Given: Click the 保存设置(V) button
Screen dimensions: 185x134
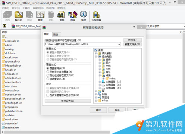Looking at the screenshot, I should coord(68,101).
